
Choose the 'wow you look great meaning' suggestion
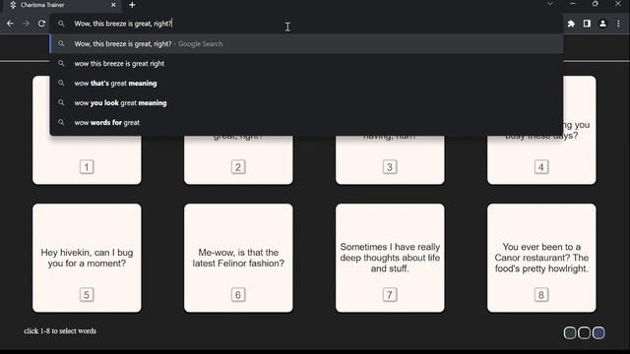(x=306, y=102)
